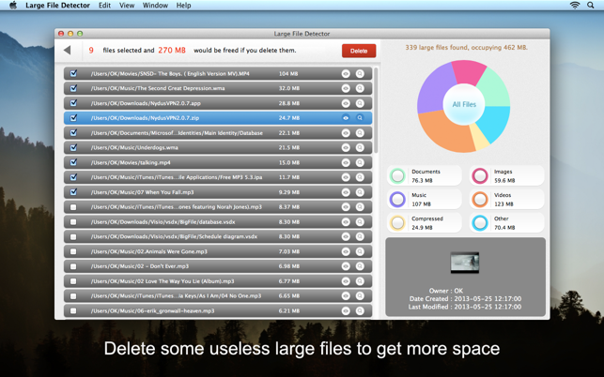Preview Free MP3 5.3.ipa eye icon
The width and height of the screenshot is (604, 377).
346,177
